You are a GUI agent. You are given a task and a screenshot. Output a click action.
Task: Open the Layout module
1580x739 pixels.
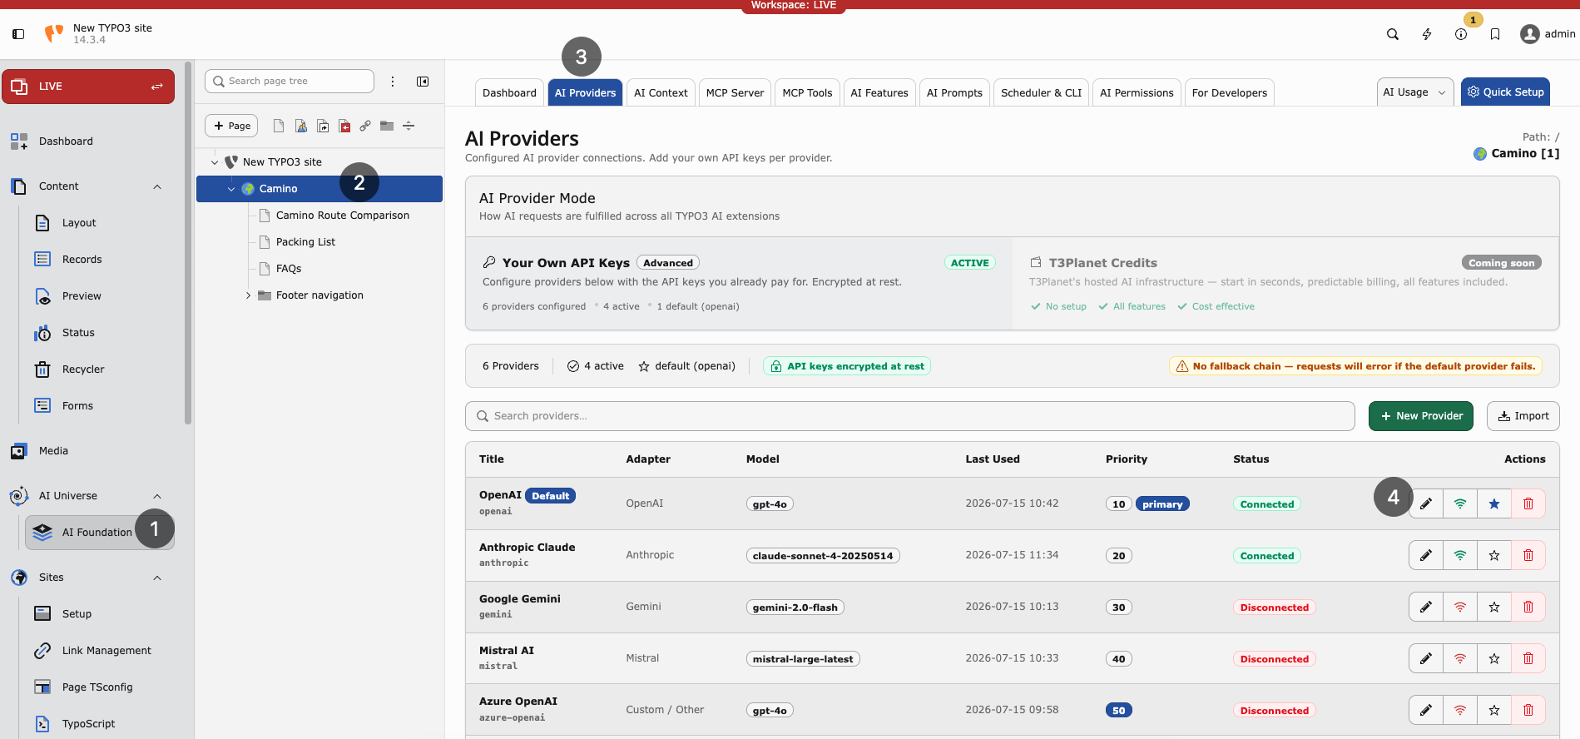tap(100, 223)
